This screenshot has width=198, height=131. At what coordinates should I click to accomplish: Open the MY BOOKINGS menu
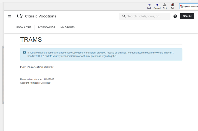coord(47,27)
